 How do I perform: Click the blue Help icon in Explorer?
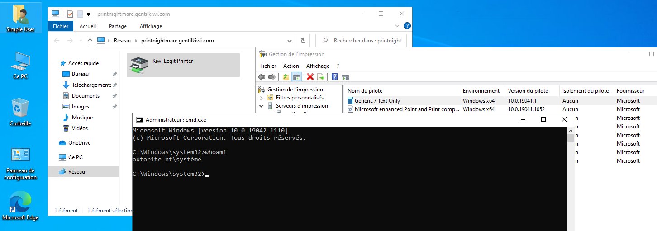[407, 26]
